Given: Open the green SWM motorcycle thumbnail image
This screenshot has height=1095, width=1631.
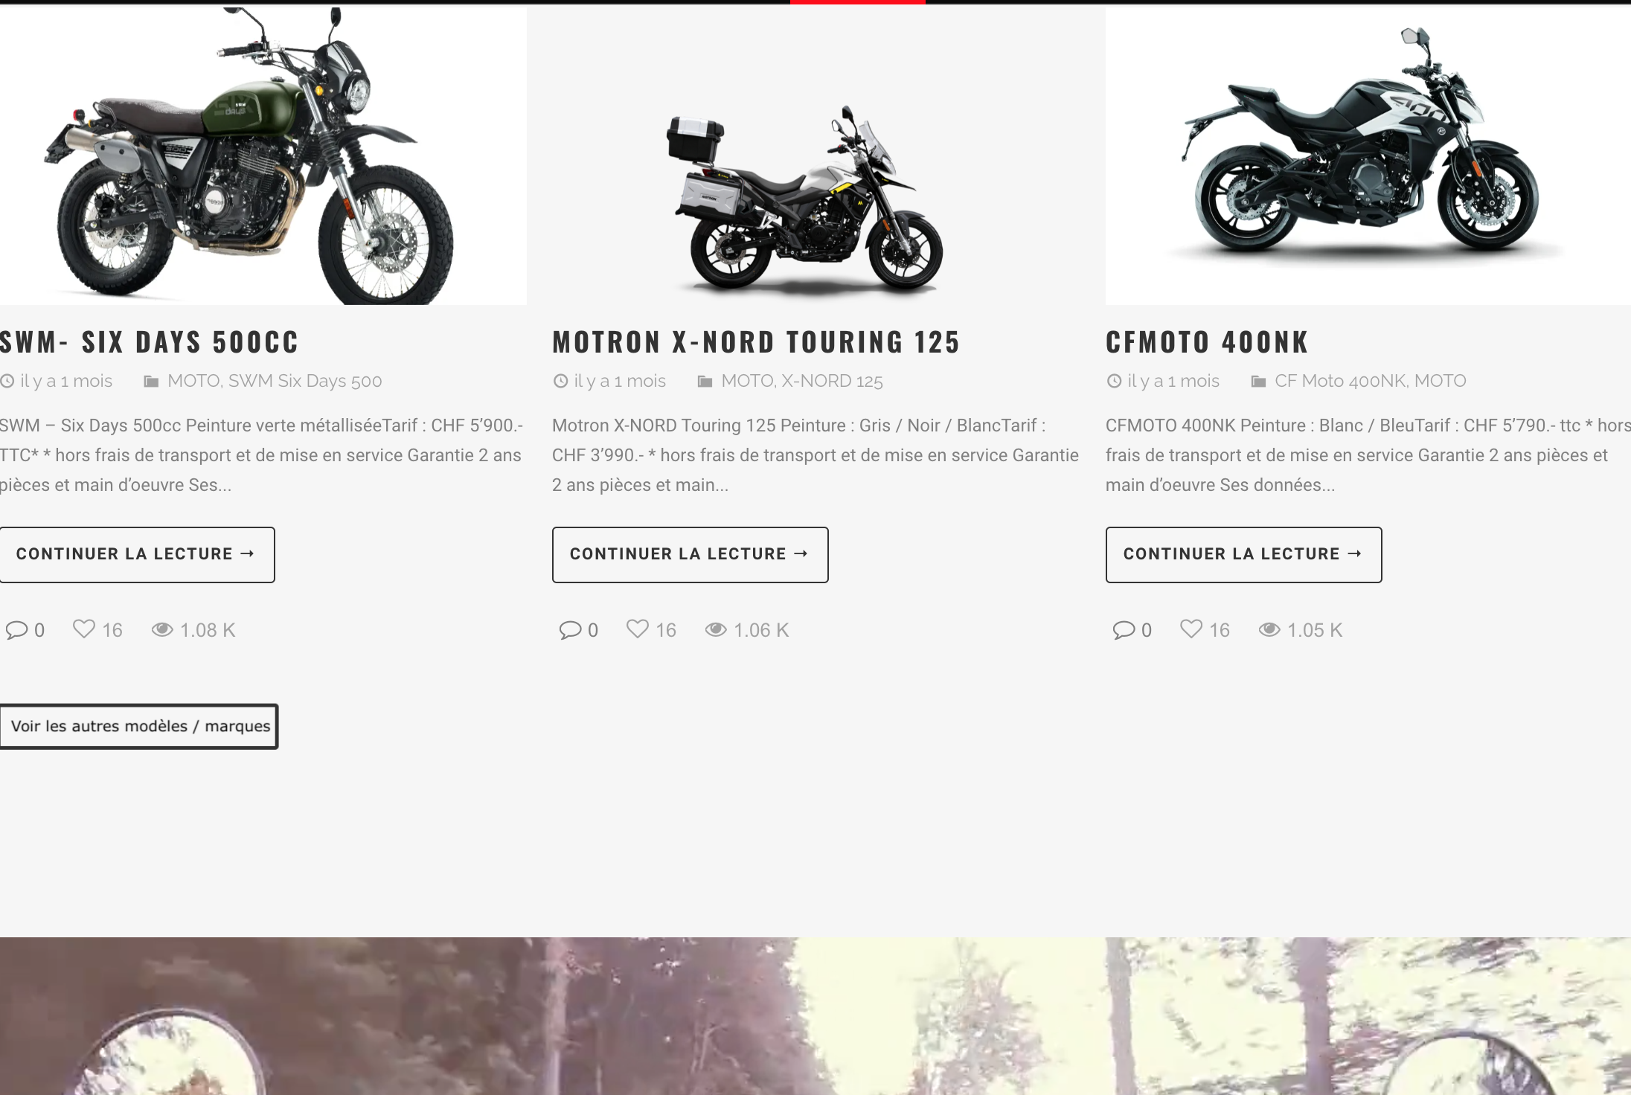Looking at the screenshot, I should tap(263, 155).
